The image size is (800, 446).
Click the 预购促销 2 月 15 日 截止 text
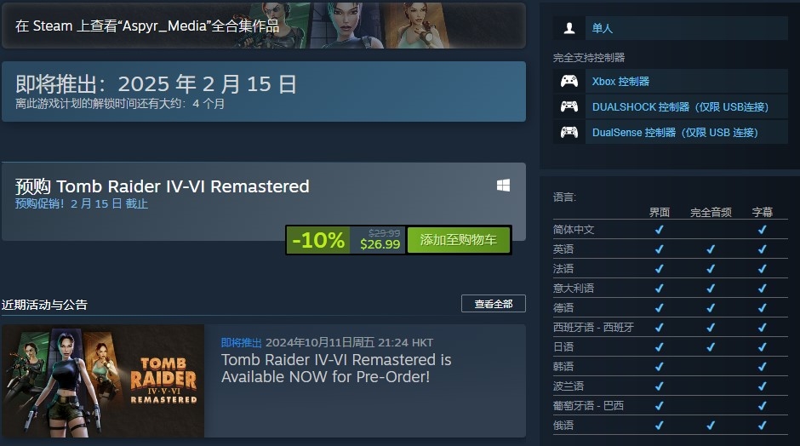coord(82,203)
